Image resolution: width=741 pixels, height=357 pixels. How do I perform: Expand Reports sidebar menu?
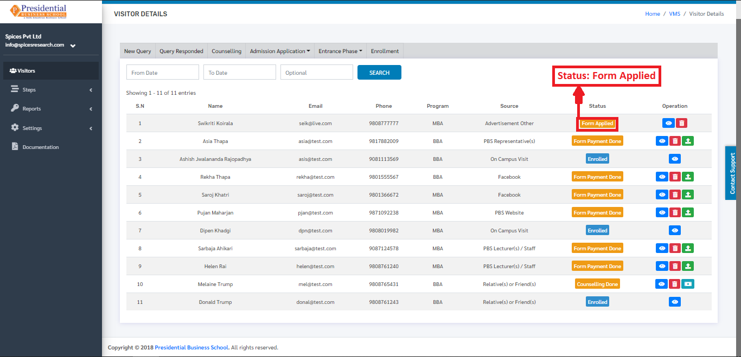click(51, 108)
